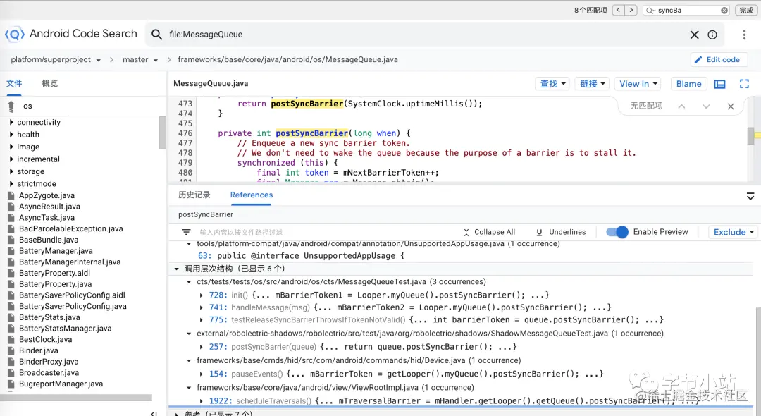Viewport: 761px width, 416px height.
Task: Click the file tree horizontal scrollbar
Action: click(x=76, y=398)
